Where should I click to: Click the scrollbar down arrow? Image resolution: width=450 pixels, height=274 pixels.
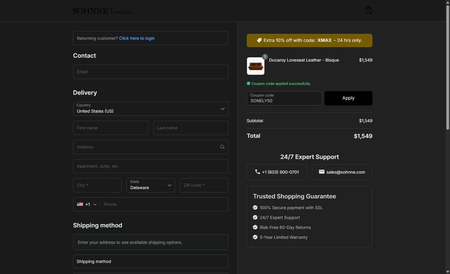[x=448, y=272]
